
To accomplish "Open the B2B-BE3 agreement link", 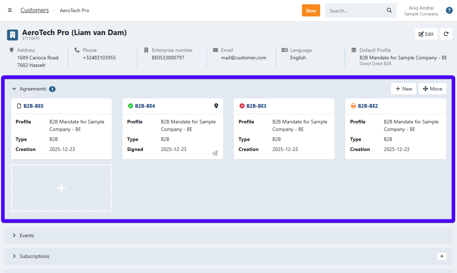I will tap(256, 106).
